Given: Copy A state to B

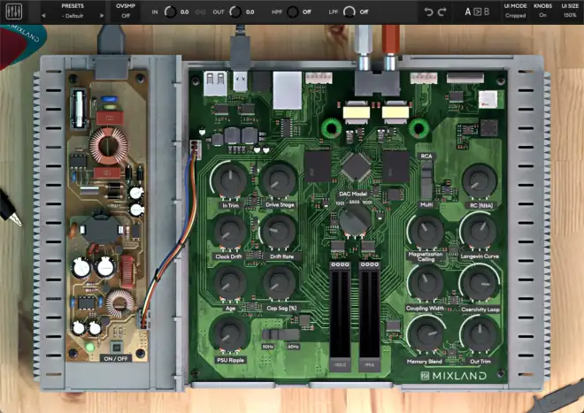Looking at the screenshot, I should (478, 11).
